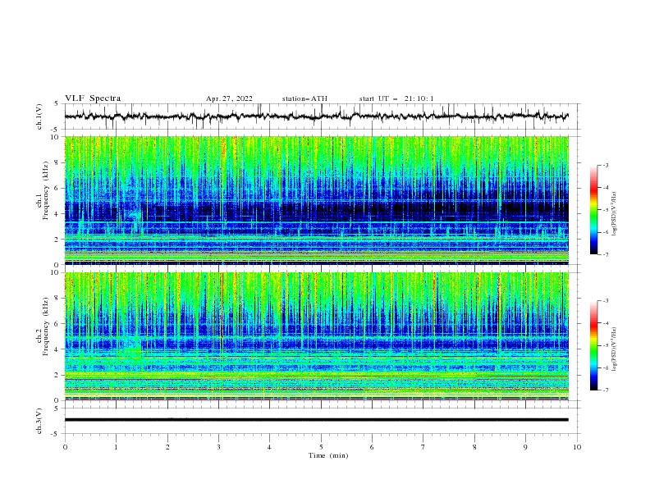Click the "VLF Spectra" plot title
650x502 pixels.
pos(93,98)
